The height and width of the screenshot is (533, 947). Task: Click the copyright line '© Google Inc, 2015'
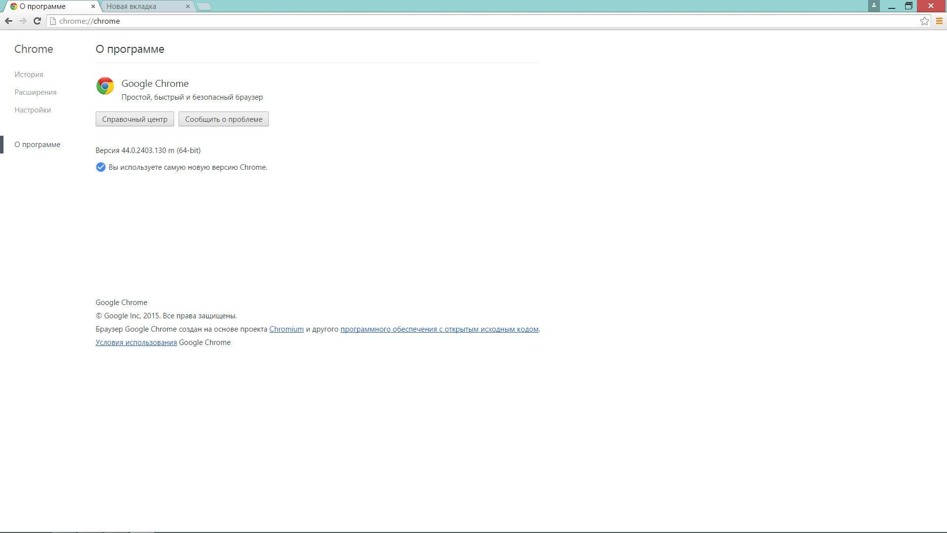click(x=127, y=316)
